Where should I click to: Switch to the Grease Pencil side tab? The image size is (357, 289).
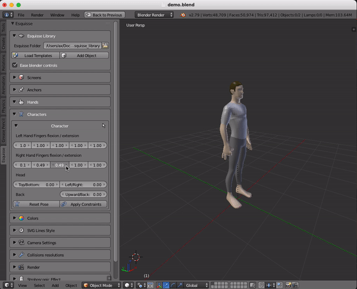pos(3,130)
